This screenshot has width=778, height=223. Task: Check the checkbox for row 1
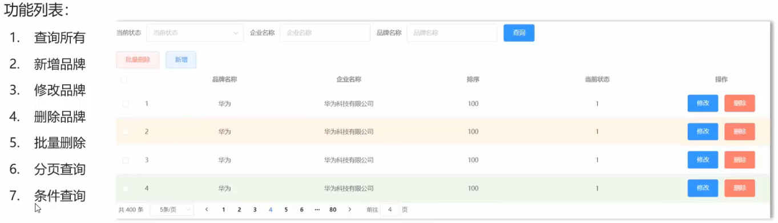click(x=126, y=104)
